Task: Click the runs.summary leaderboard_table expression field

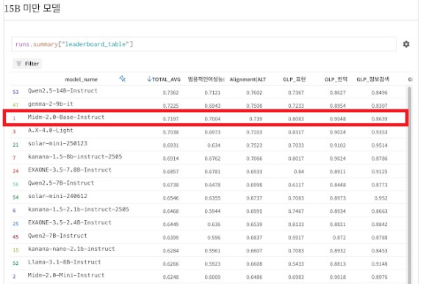Action: pyautogui.click(x=203, y=44)
